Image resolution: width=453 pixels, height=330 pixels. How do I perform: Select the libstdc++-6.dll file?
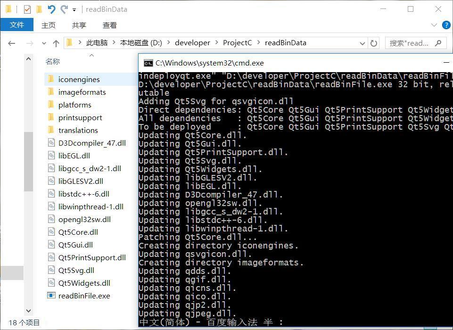(83, 194)
